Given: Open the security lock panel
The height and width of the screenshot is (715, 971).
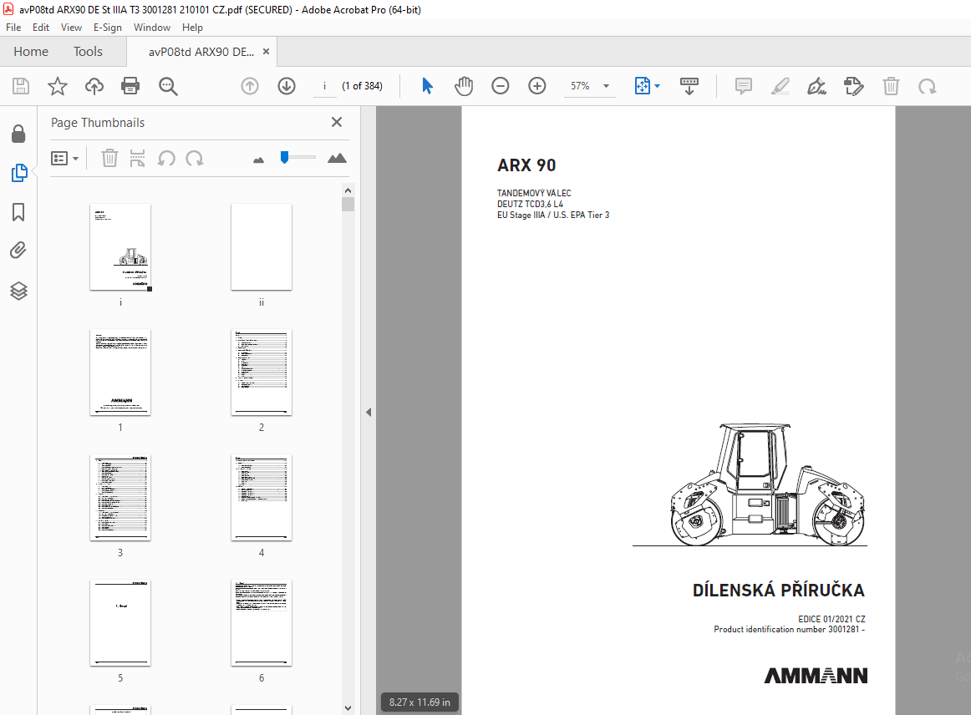Looking at the screenshot, I should [18, 134].
